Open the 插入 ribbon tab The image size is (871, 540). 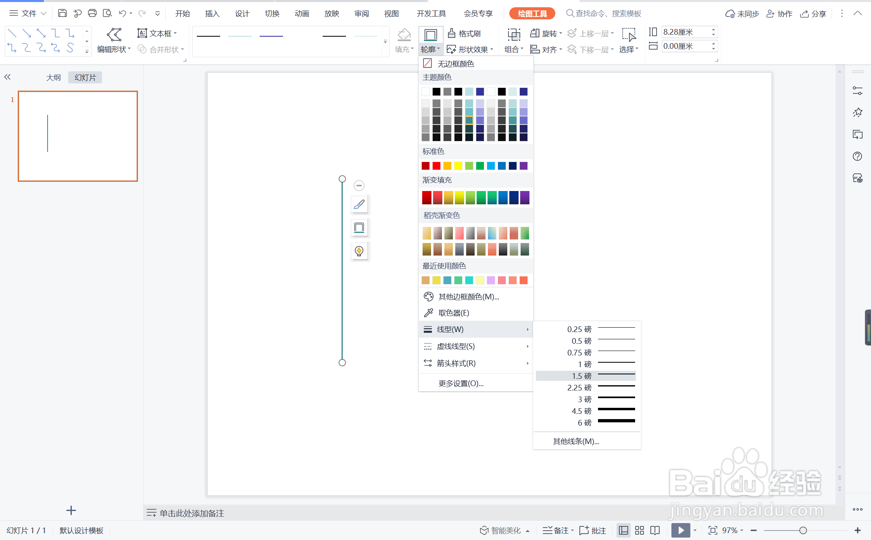[x=212, y=14]
